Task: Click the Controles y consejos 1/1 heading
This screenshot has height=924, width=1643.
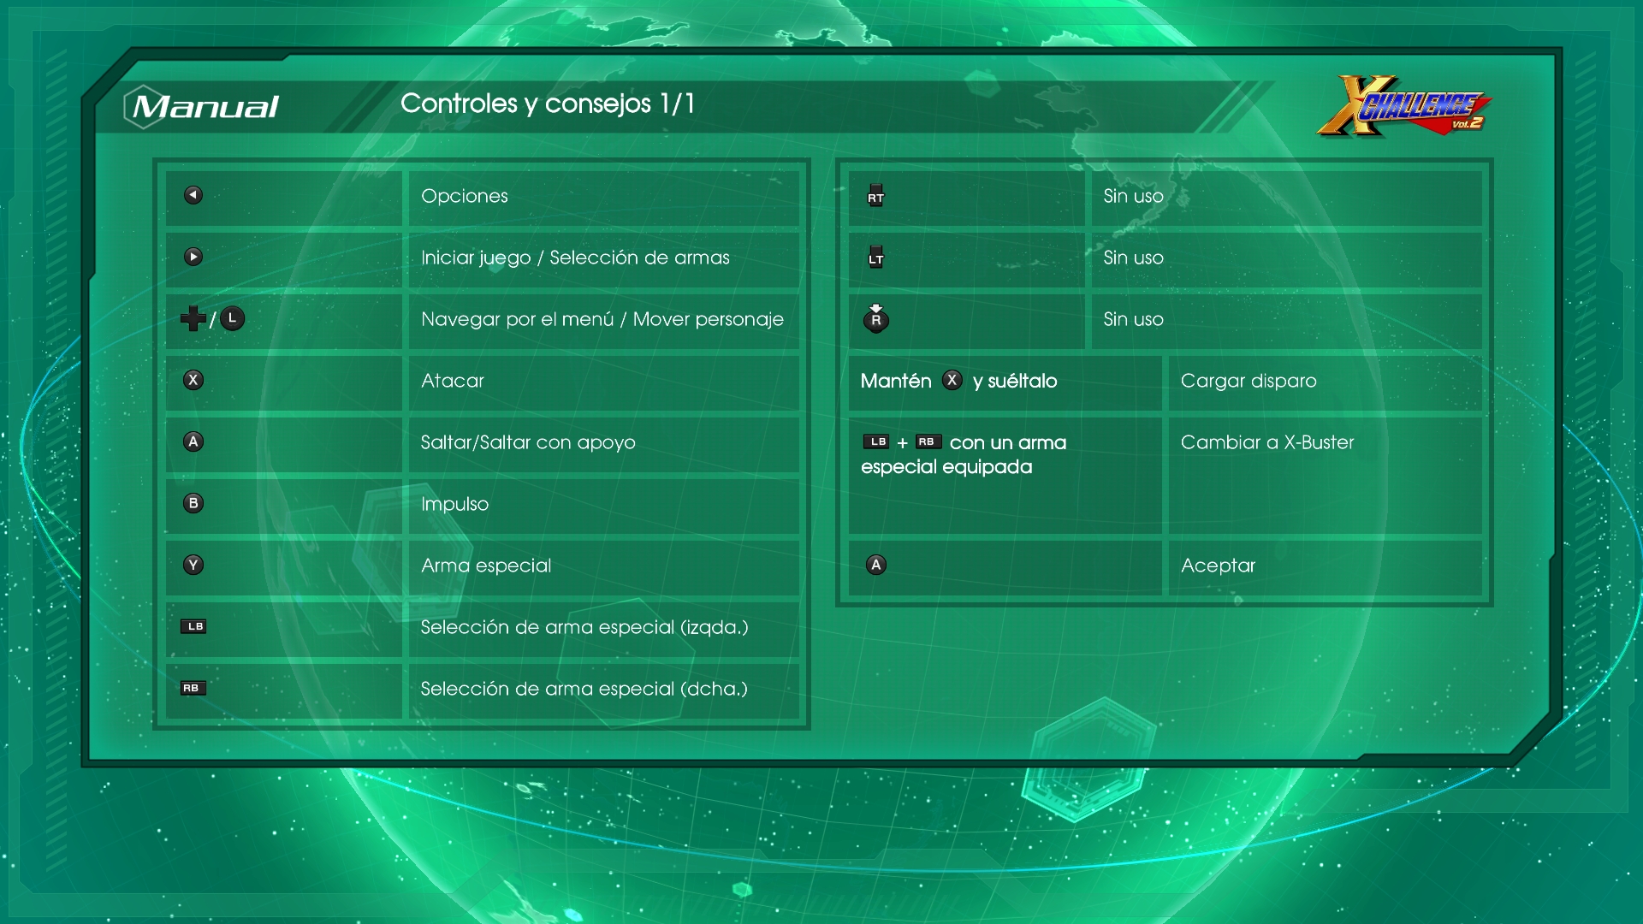Action: 547,104
